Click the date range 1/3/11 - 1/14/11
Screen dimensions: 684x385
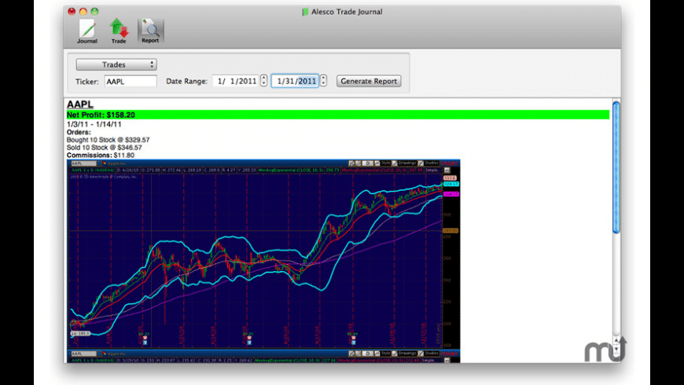(x=94, y=124)
